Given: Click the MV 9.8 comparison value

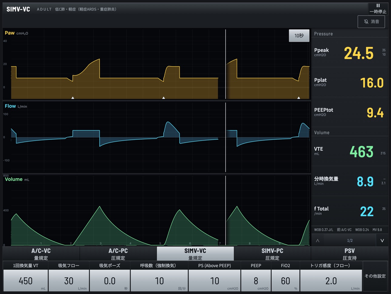Looking at the screenshot, I should coord(377,230).
